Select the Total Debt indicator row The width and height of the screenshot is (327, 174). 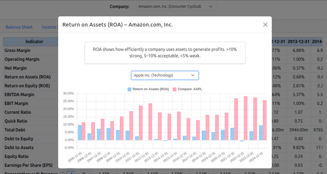tap(15, 130)
